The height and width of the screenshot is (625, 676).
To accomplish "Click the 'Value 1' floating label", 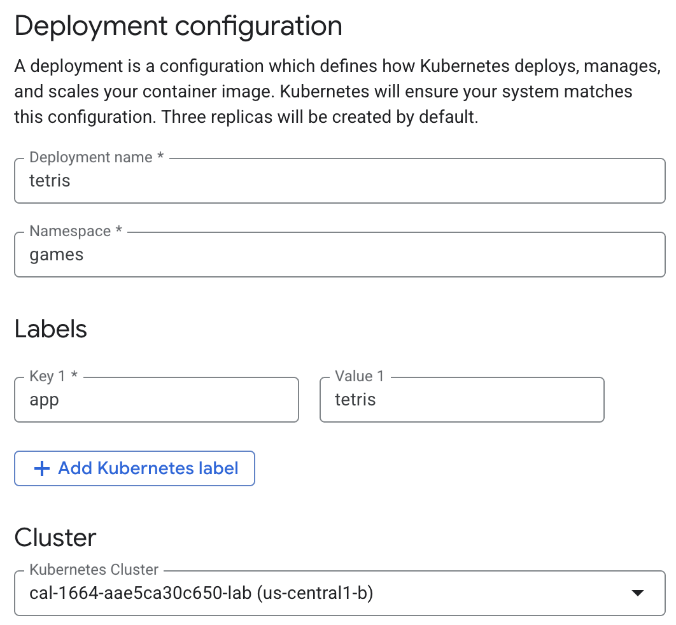I will [x=360, y=376].
